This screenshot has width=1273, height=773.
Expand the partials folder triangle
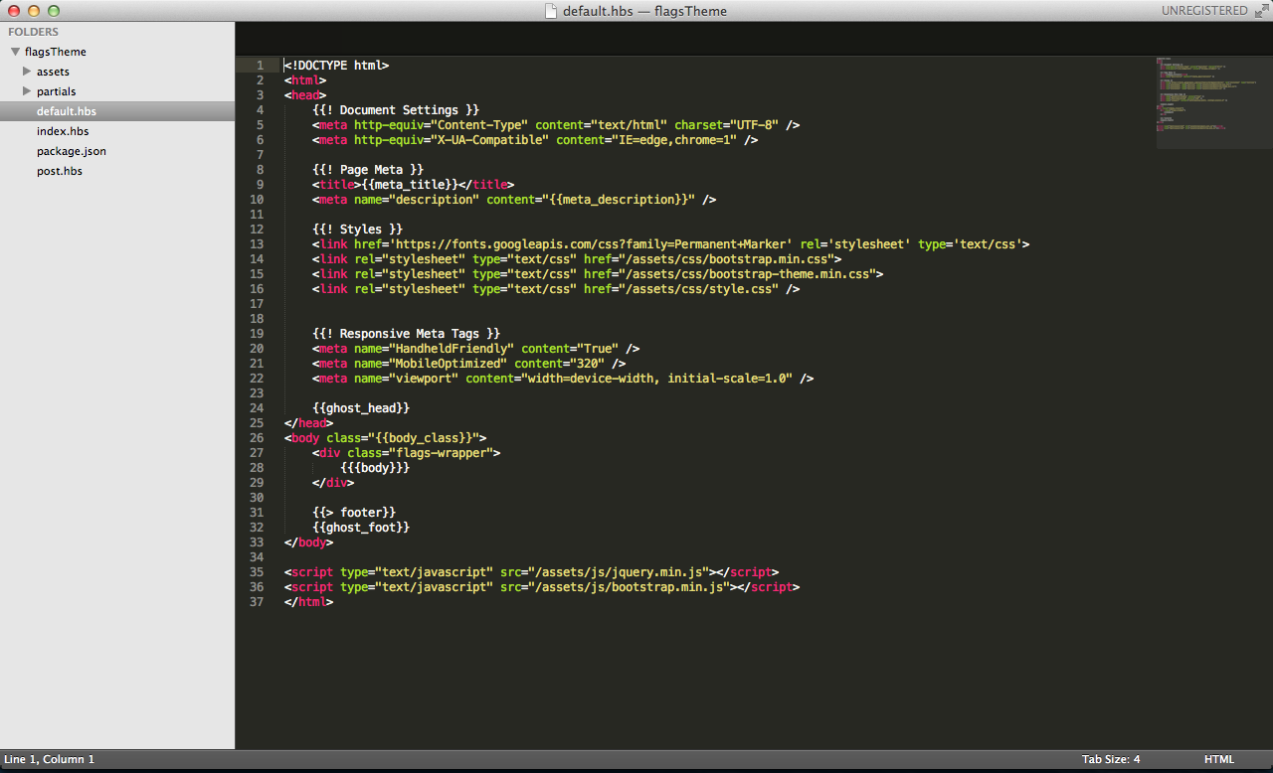point(27,91)
